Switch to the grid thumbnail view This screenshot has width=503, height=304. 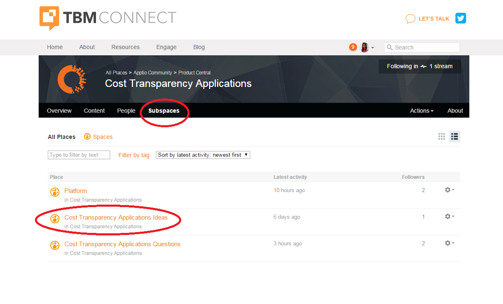(442, 136)
